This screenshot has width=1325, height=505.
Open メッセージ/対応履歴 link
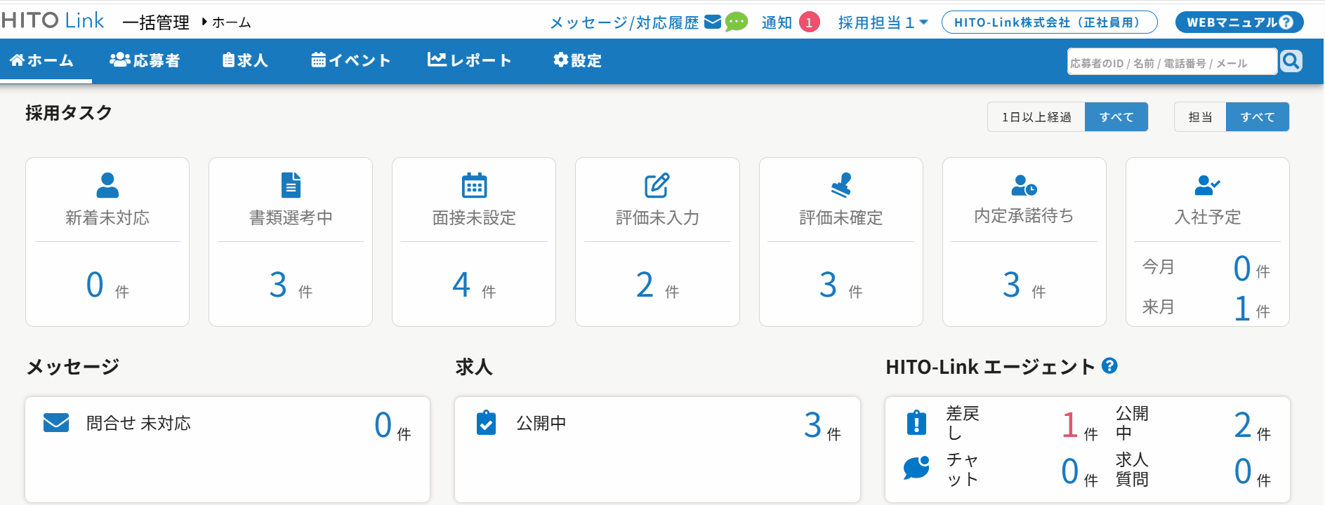(624, 22)
